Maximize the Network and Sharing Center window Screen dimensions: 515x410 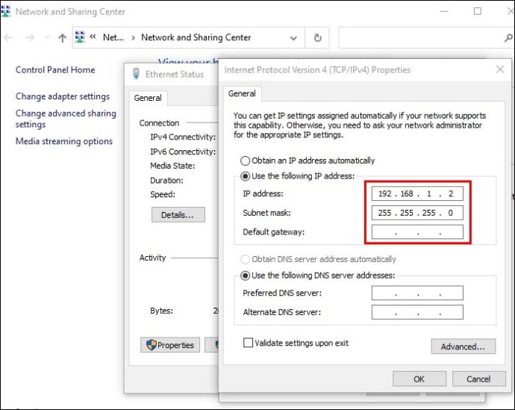(477, 11)
